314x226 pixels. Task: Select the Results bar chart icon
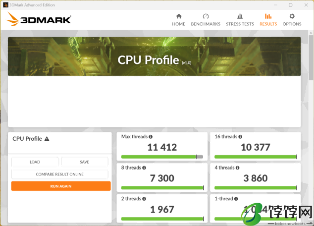pos(268,16)
